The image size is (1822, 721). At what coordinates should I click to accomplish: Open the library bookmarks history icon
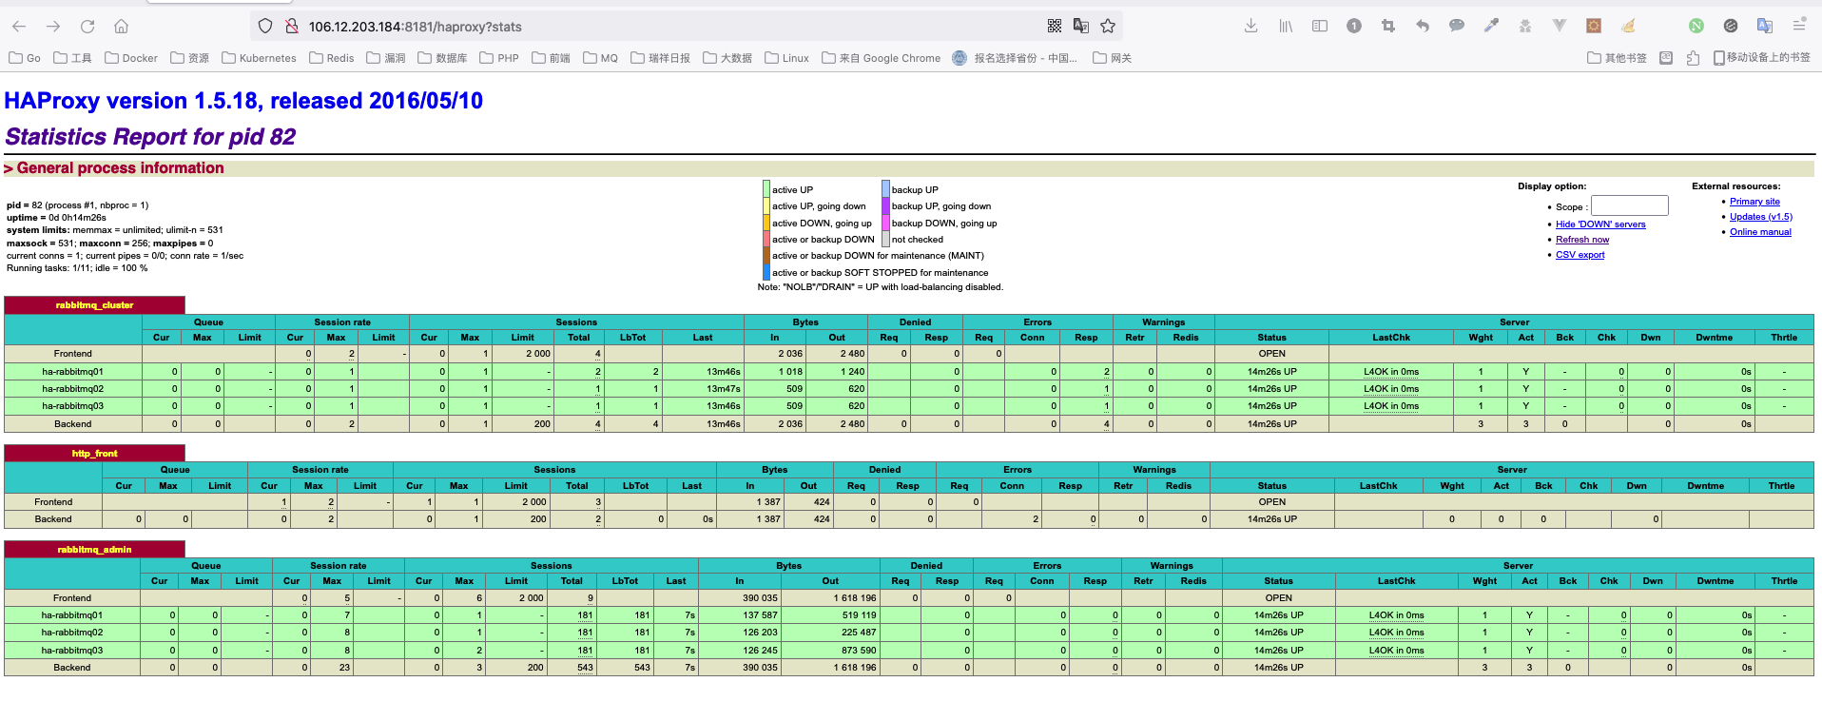1286,26
